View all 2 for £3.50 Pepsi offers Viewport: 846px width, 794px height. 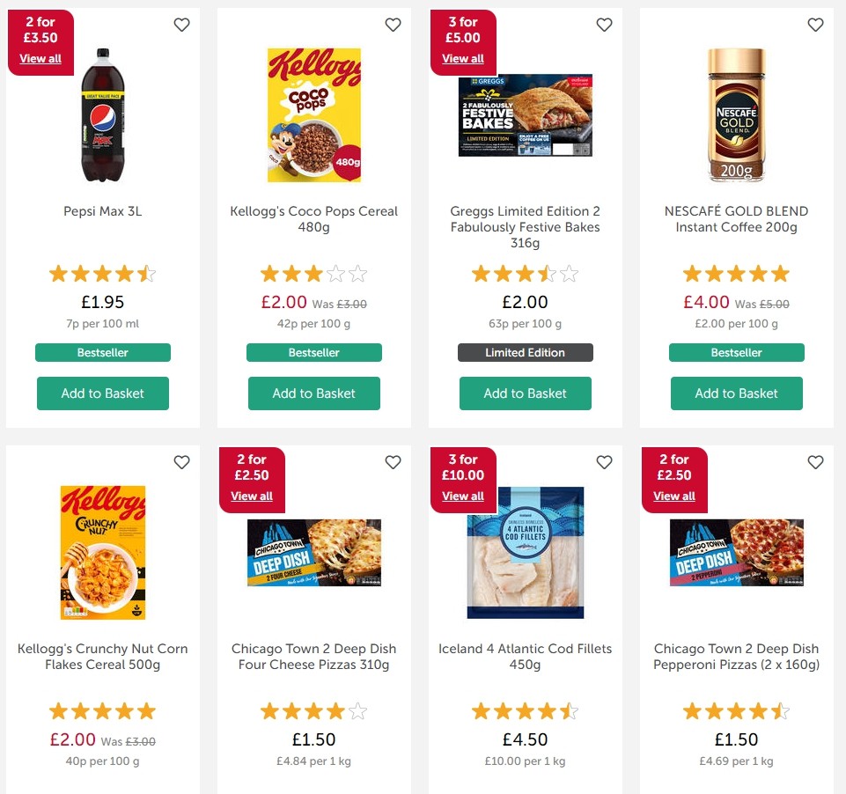click(40, 59)
